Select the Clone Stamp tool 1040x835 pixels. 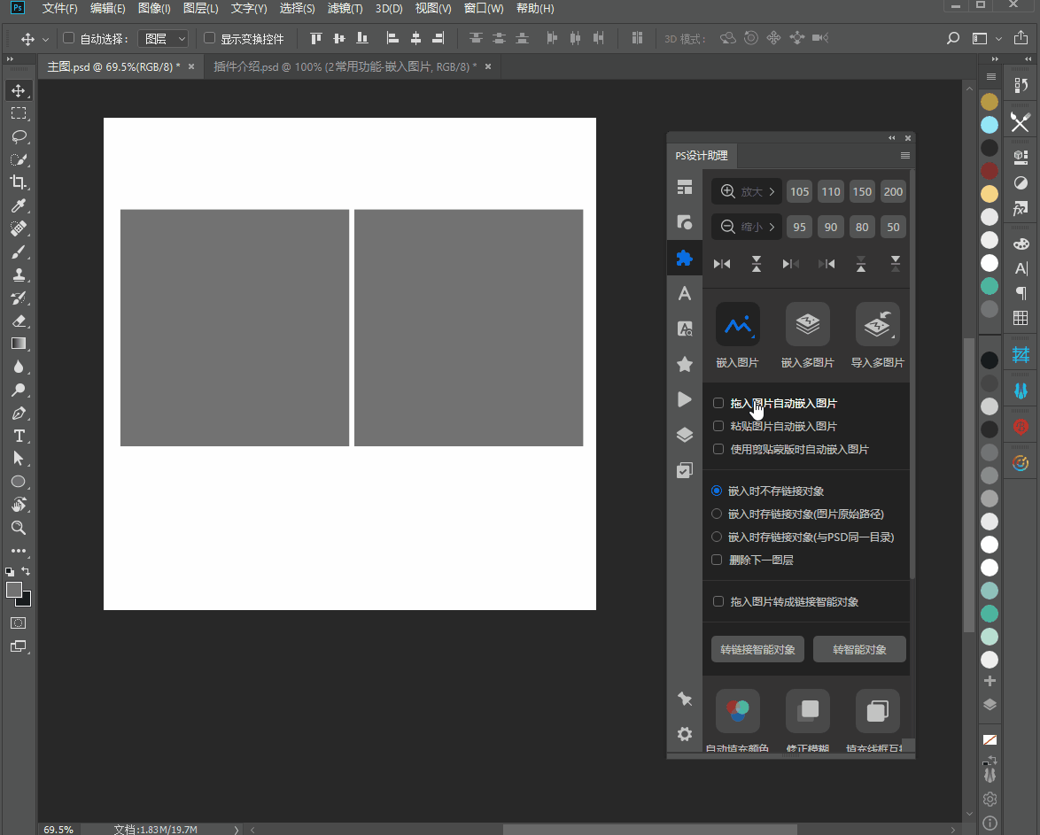(19, 274)
